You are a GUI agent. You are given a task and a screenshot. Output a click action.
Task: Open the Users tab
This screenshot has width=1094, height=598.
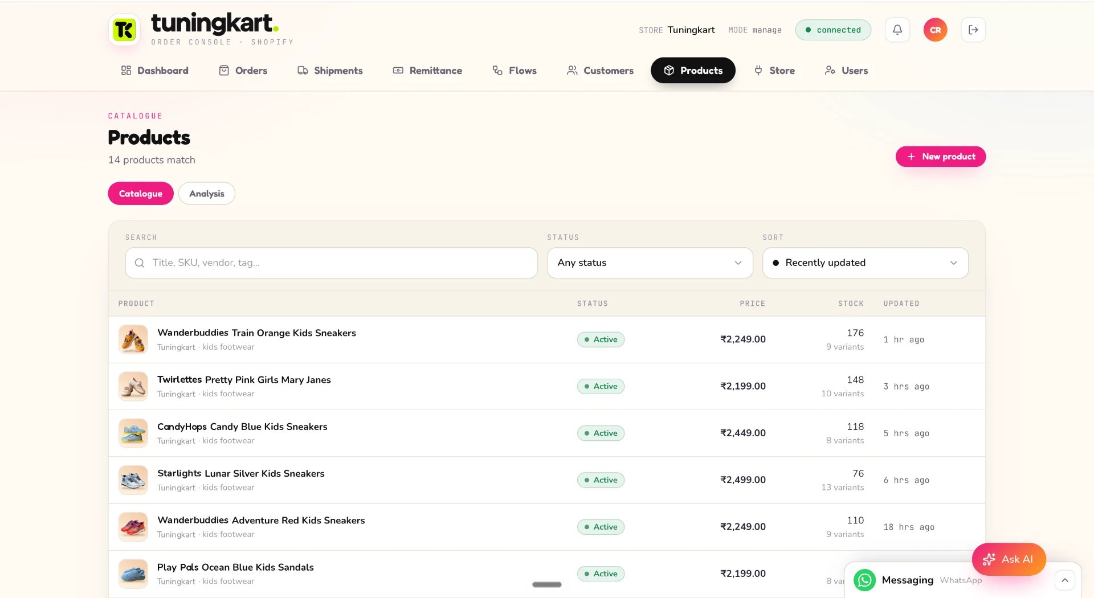(847, 71)
